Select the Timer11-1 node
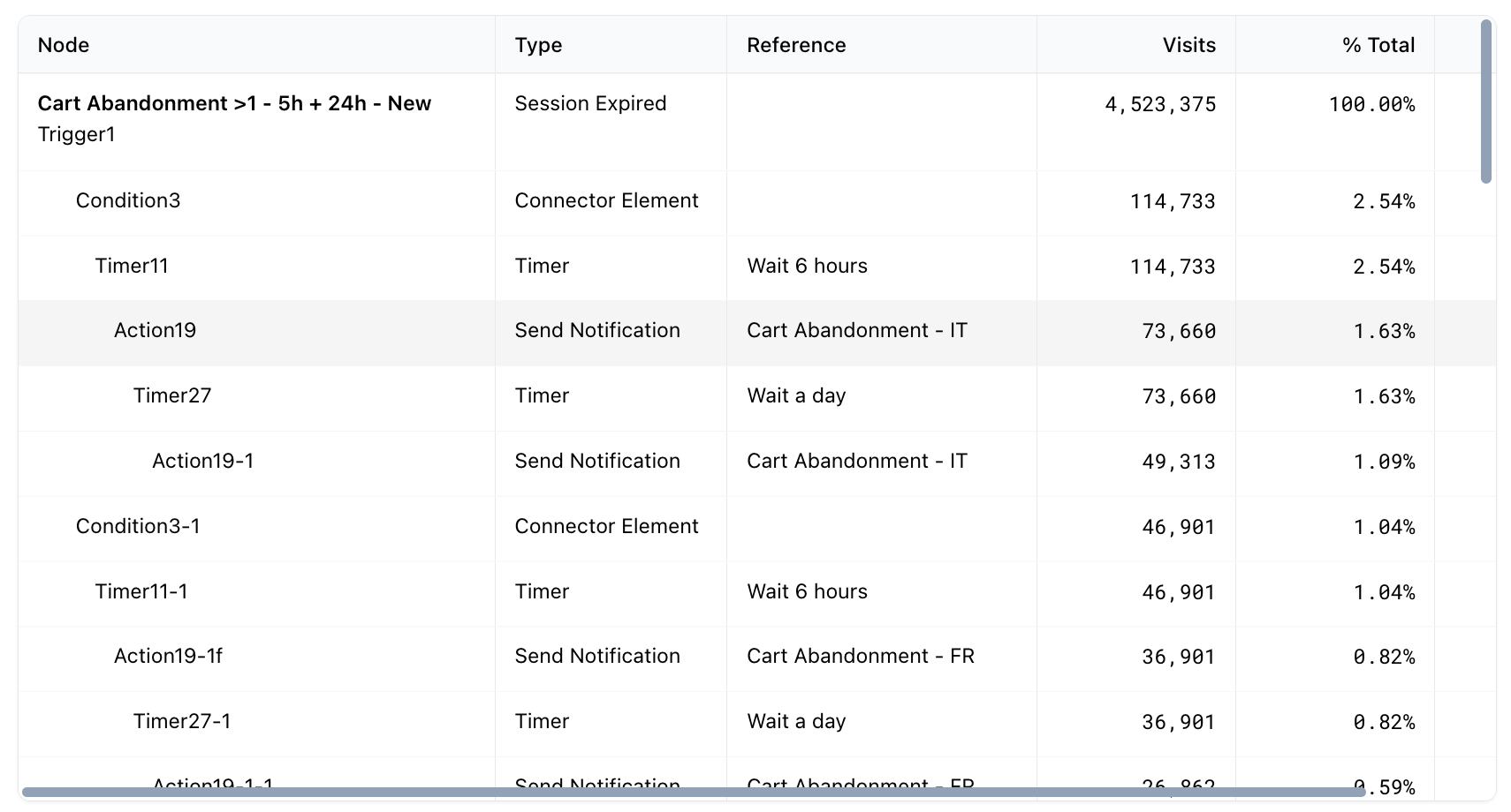 [141, 591]
